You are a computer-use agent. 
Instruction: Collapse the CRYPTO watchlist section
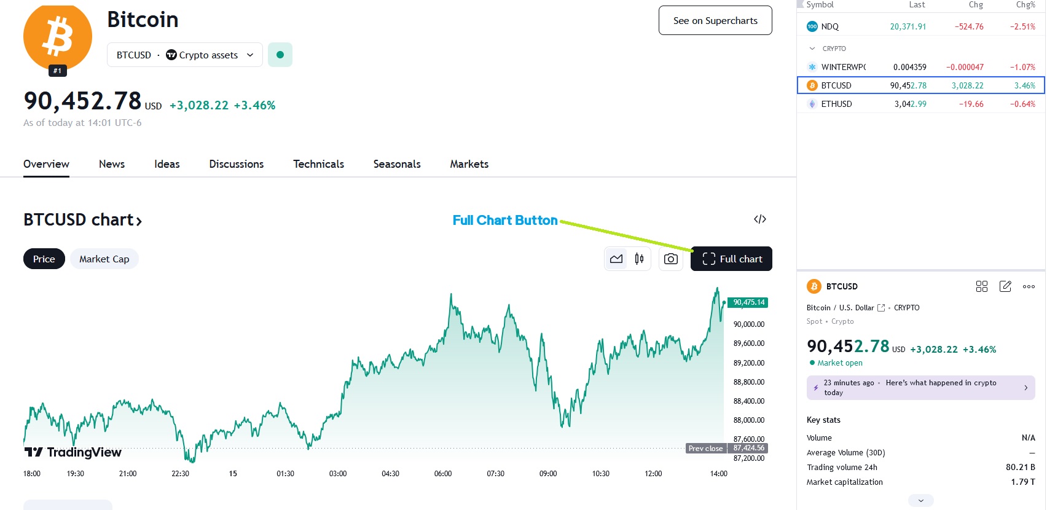tap(812, 49)
